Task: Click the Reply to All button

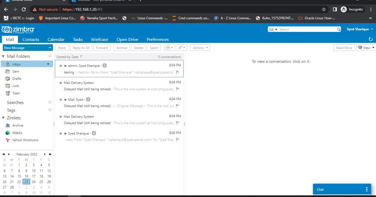Action: coord(81,48)
